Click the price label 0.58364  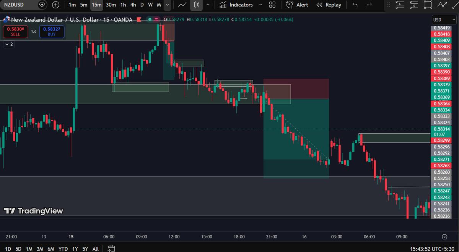(x=441, y=103)
